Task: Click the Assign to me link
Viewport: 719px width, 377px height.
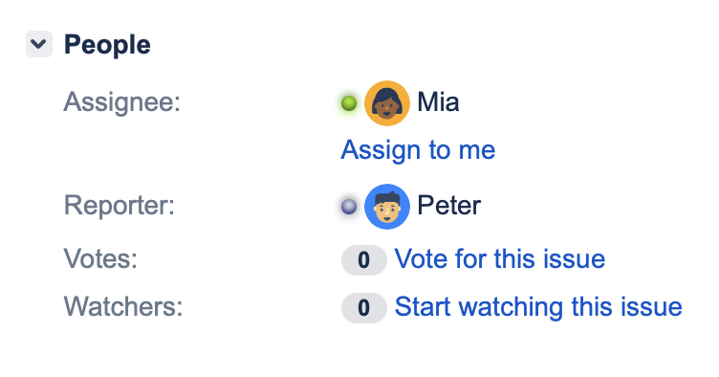Action: (418, 150)
